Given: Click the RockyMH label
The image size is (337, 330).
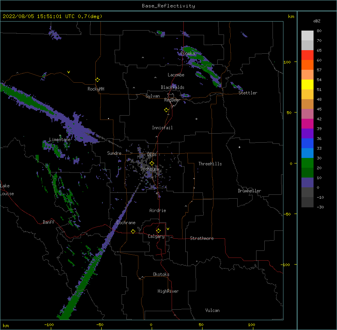Looking at the screenshot, I should (96, 89).
